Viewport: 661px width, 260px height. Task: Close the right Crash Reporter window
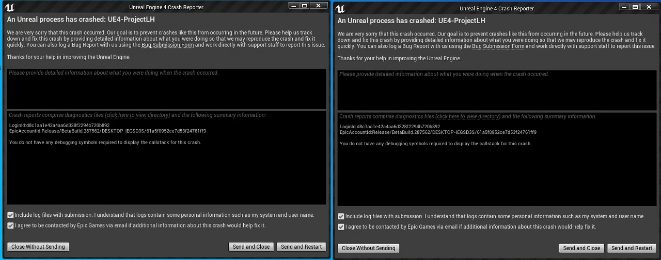pos(649,7)
